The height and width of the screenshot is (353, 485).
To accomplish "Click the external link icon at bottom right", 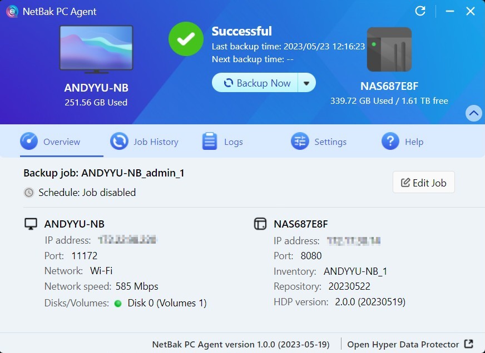I will (x=469, y=344).
